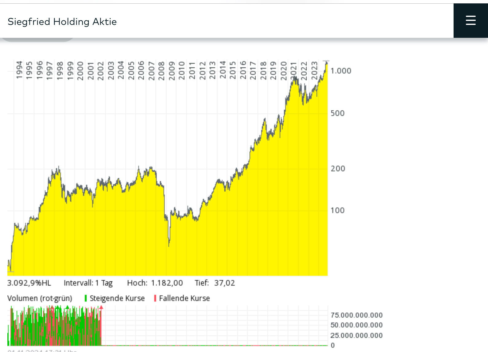Open the hamburger menu
This screenshot has height=352, width=488.
(470, 21)
